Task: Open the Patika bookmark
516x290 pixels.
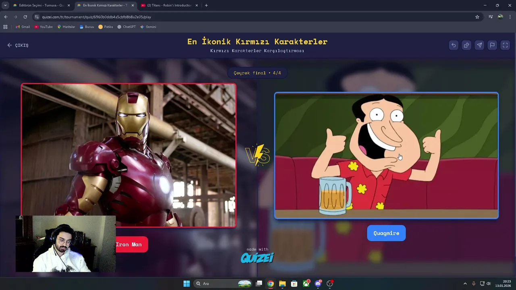Action: 106,27
